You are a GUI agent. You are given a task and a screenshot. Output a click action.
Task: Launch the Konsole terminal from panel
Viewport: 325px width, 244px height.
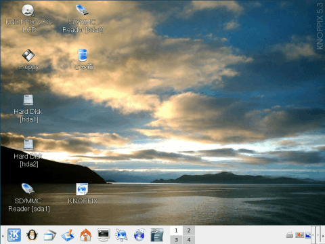coord(104,235)
